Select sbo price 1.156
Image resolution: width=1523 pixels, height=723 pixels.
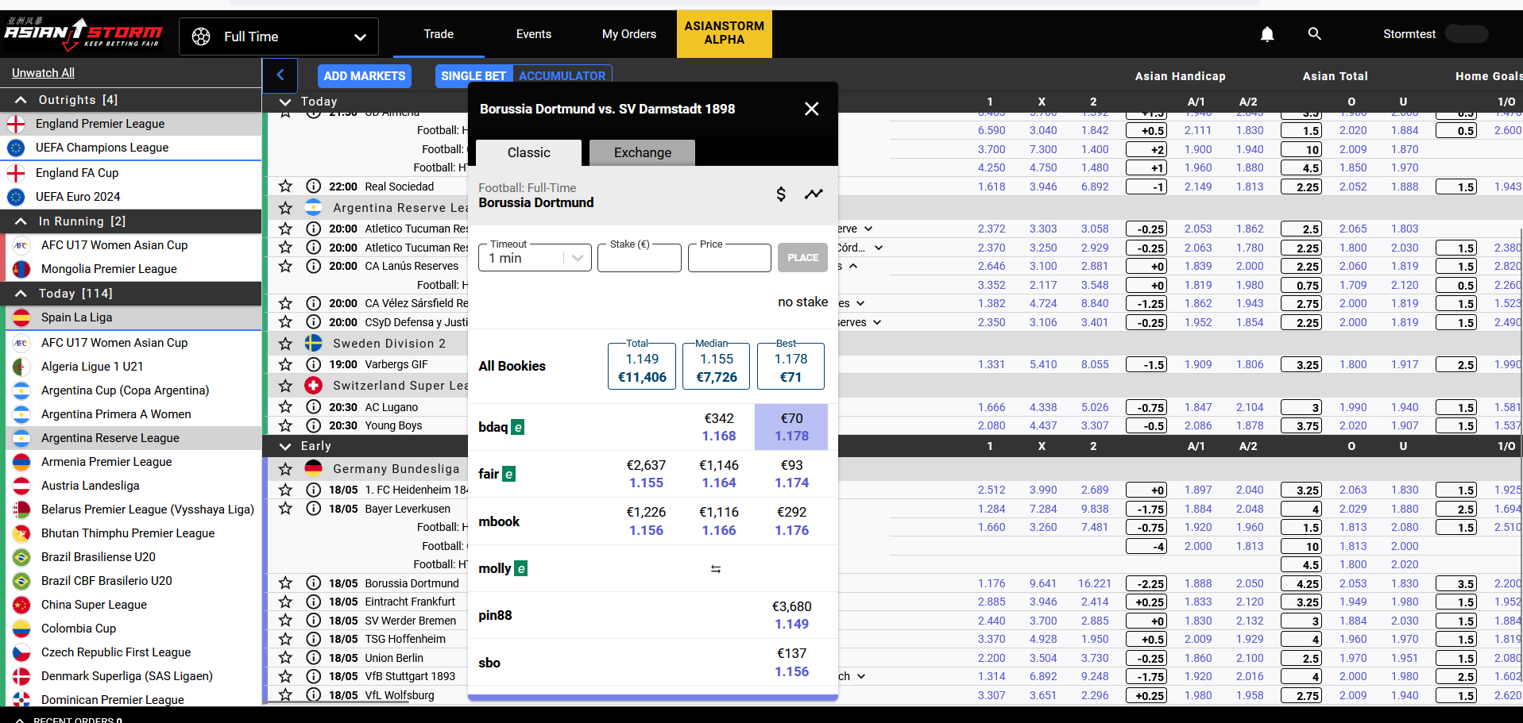(x=791, y=671)
